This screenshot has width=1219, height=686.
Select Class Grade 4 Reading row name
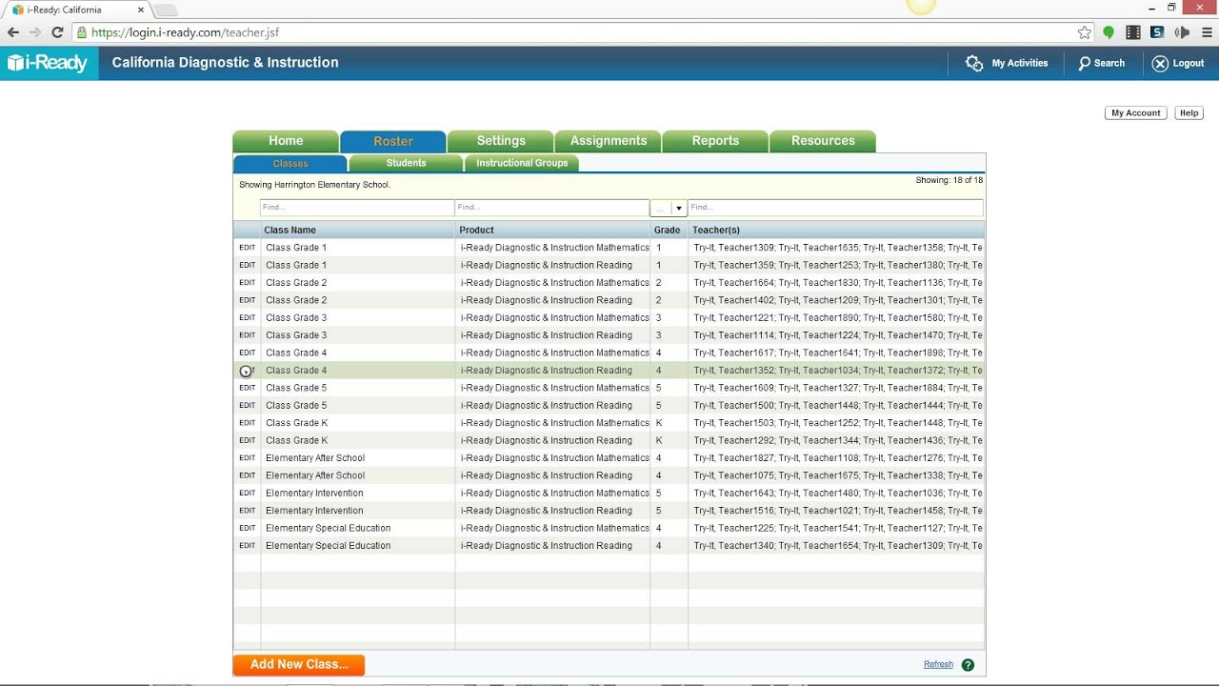pyautogui.click(x=296, y=371)
